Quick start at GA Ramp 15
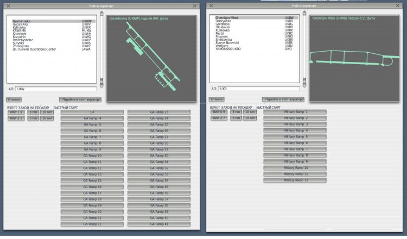Screen dimensions: 407x239 [x=92, y=181]
